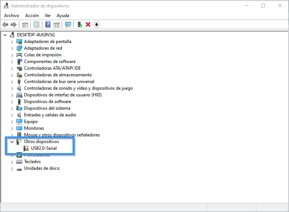Screen dimensions: 289x212
Task: Expand Adaptadores de pantalla node
Action: point(12,42)
